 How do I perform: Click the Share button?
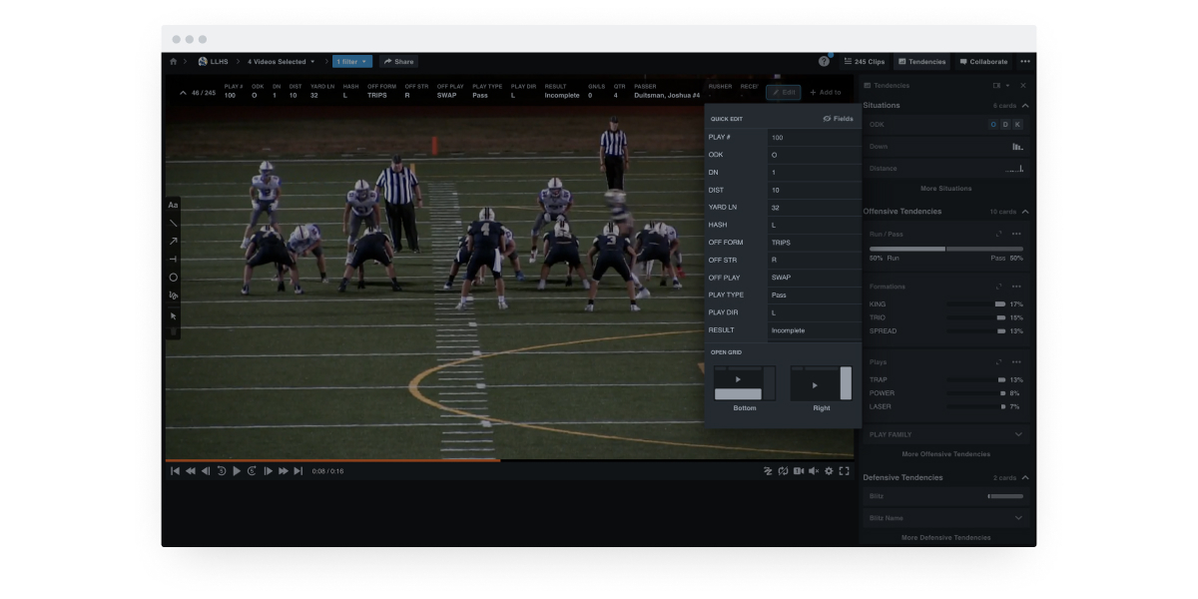398,62
